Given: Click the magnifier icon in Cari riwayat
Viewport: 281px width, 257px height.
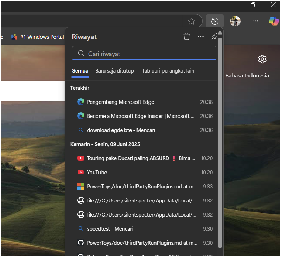Looking at the screenshot, I should click(81, 53).
